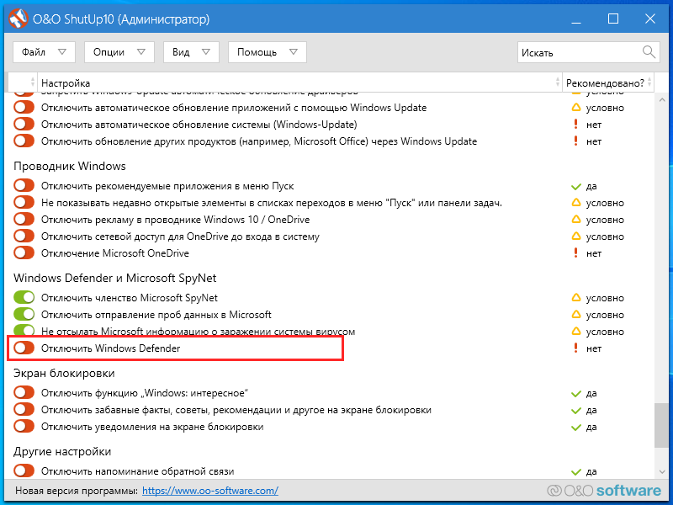Click green checkmark for 'напоминание обратной связи' row
Image resolution: width=673 pixels, height=505 pixels.
pyautogui.click(x=576, y=472)
